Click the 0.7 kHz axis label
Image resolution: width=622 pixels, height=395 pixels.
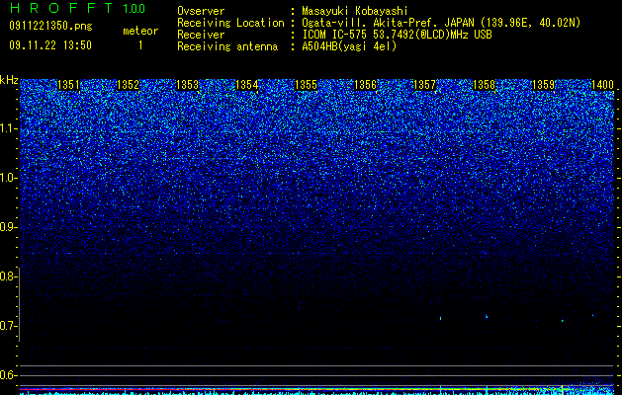[8, 326]
